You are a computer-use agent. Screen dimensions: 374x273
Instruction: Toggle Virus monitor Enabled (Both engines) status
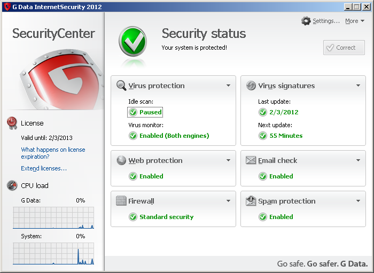coord(169,136)
